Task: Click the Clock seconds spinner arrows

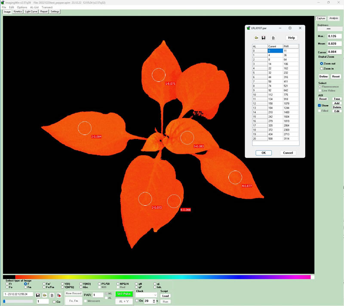Action: [x=154, y=301]
